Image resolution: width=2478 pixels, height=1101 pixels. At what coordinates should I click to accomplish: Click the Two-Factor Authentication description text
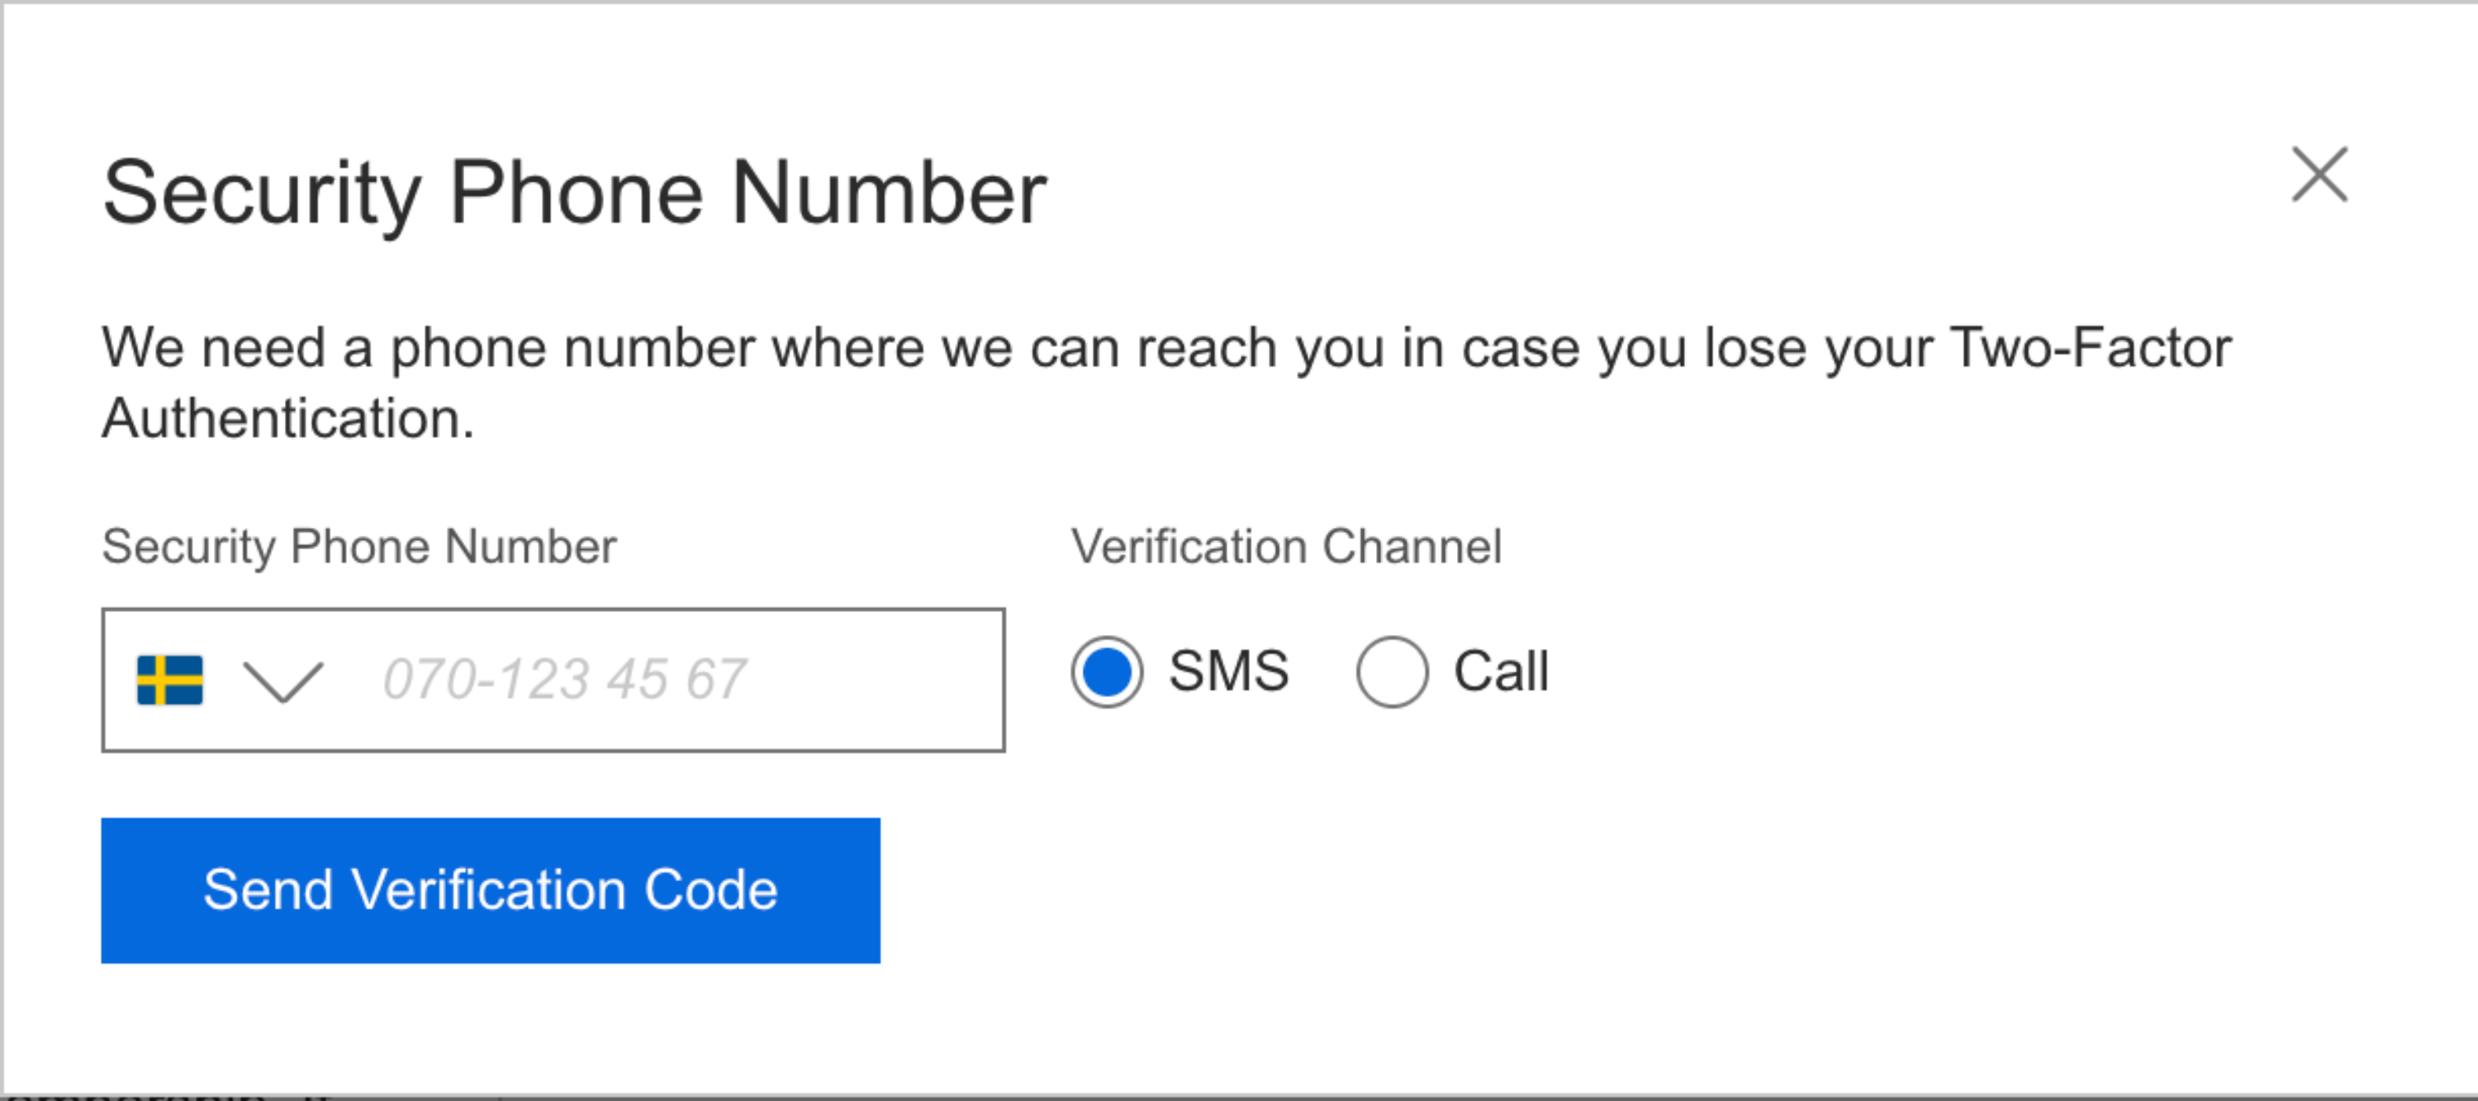pos(1165,382)
